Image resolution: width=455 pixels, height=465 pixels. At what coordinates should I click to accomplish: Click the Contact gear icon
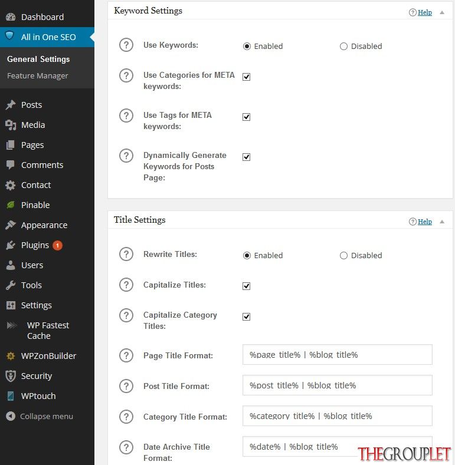pyautogui.click(x=11, y=185)
